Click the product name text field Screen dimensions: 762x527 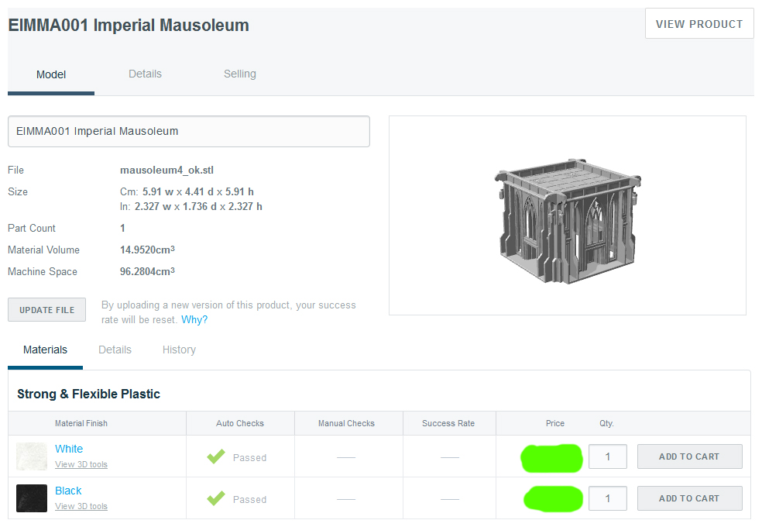188,132
